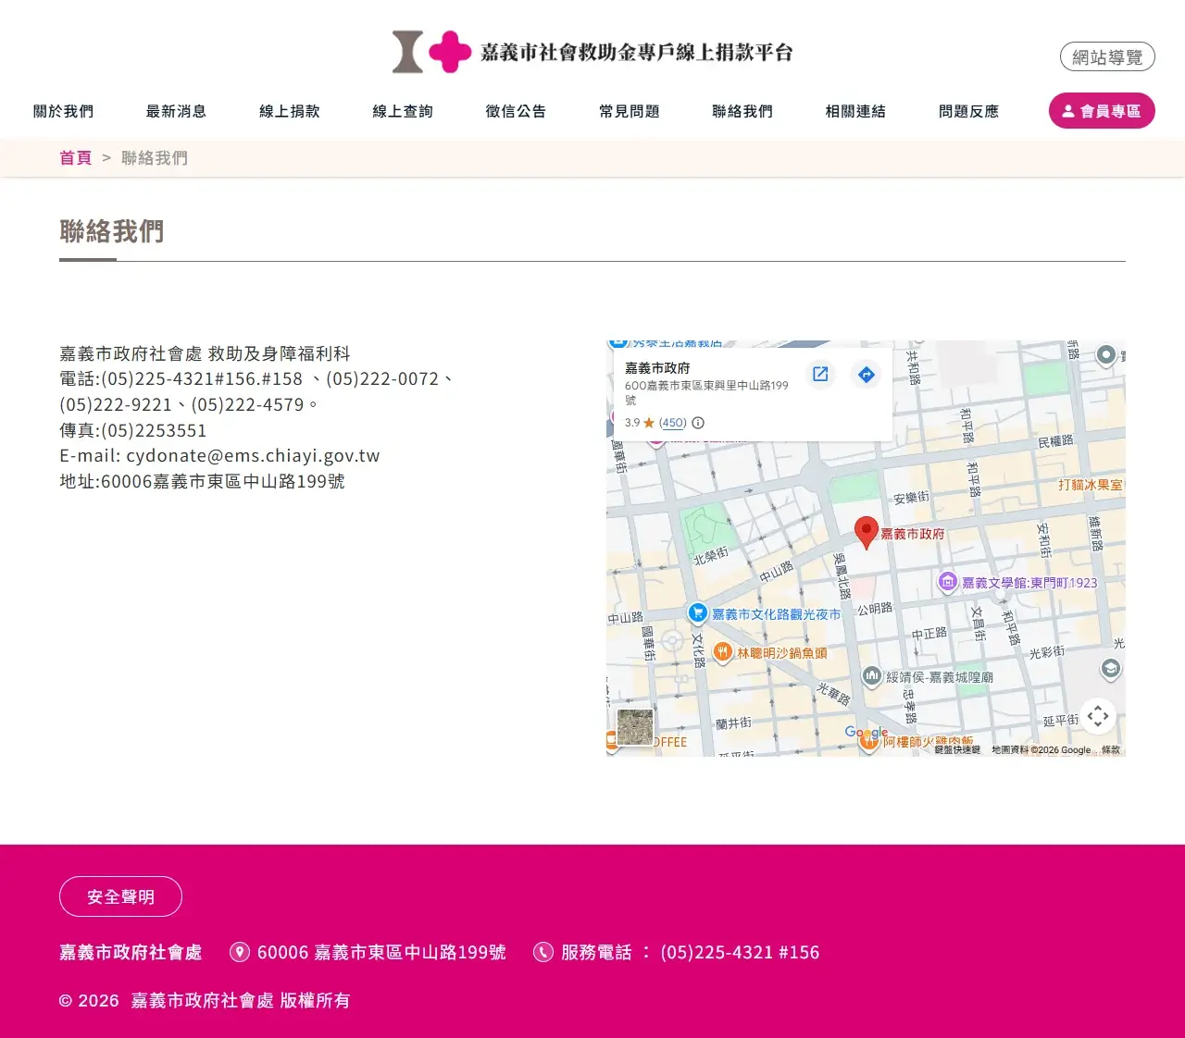Click the 林聰明沙鍋魚頭 restaurant marker
The height and width of the screenshot is (1038, 1185).
point(723,652)
